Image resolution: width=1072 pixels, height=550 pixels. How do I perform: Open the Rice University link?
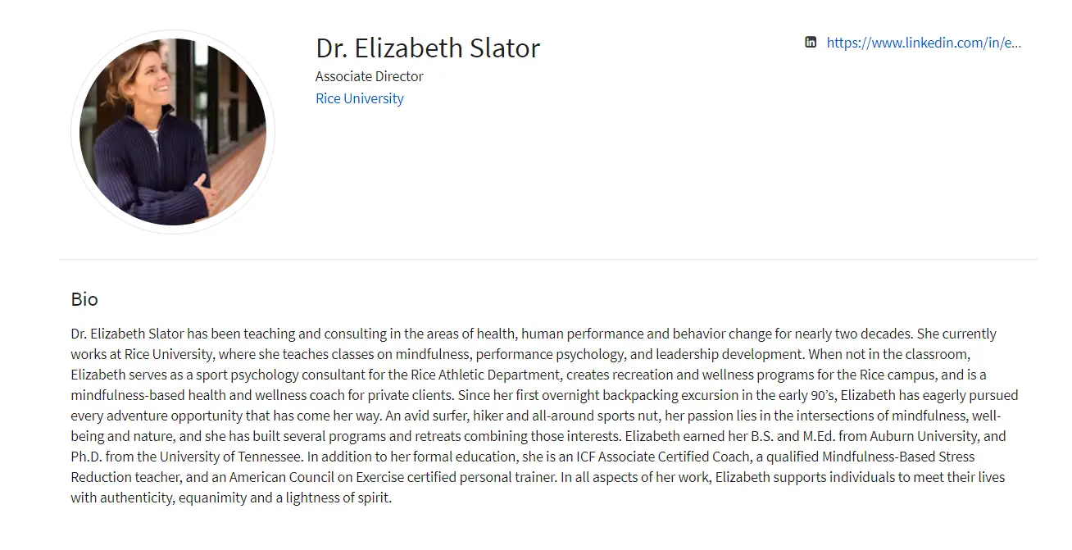[x=360, y=98]
